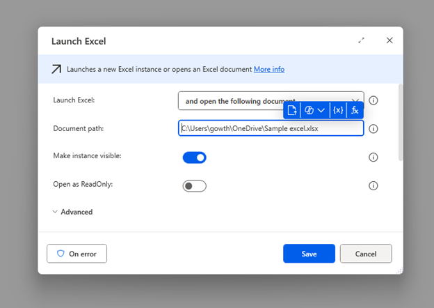This screenshot has width=434, height=308.
Task: Enable the Open as ReadOnly toggle
Action: pos(194,186)
